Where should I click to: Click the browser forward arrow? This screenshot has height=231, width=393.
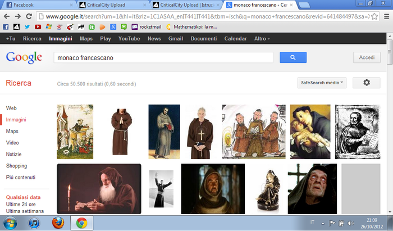(x=18, y=16)
